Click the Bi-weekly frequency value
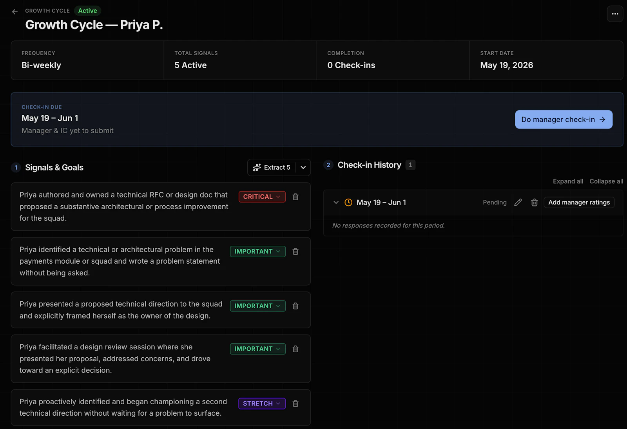The image size is (627, 429). click(41, 65)
